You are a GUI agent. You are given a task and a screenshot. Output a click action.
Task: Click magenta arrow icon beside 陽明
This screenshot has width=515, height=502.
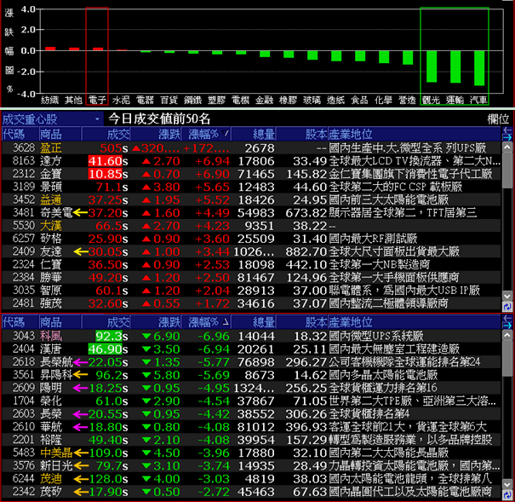tap(80, 388)
